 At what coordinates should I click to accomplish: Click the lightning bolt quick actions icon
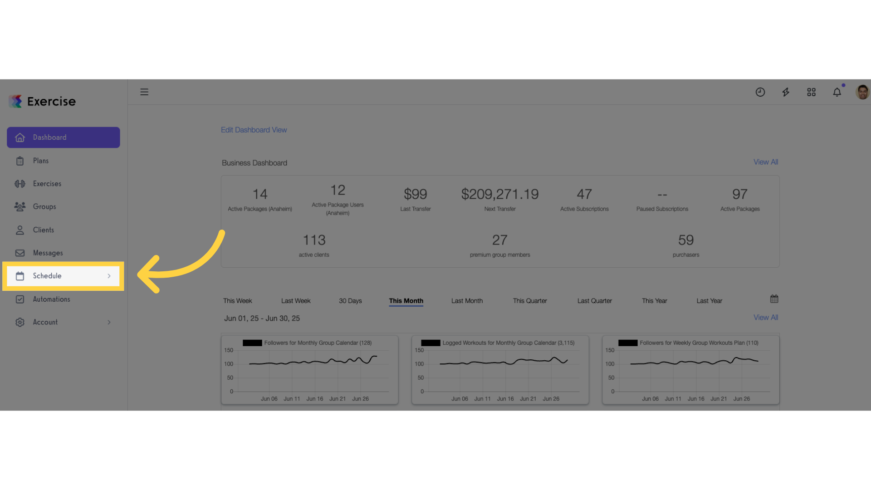click(786, 92)
